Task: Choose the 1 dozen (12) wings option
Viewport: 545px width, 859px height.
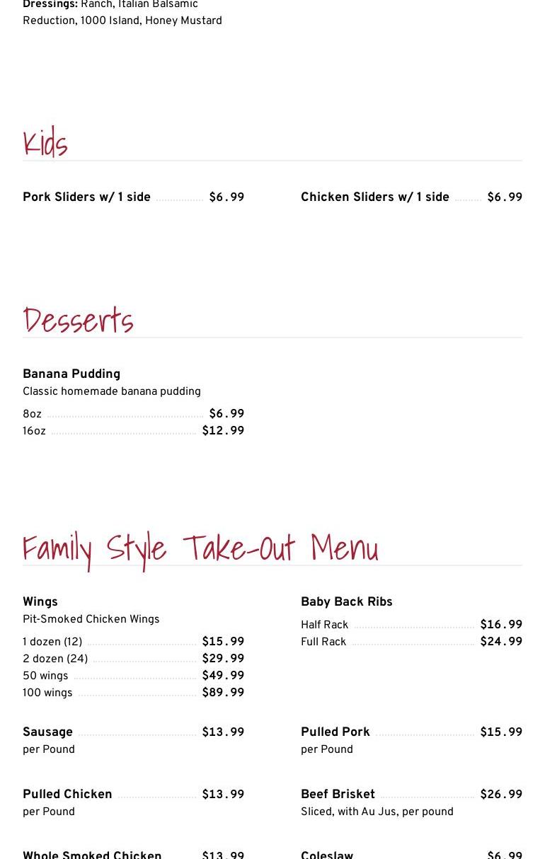Action: point(52,642)
